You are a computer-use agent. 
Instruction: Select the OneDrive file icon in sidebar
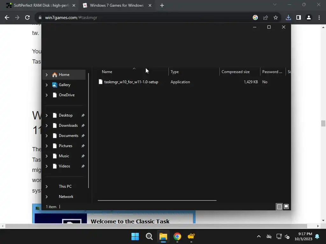click(55, 95)
